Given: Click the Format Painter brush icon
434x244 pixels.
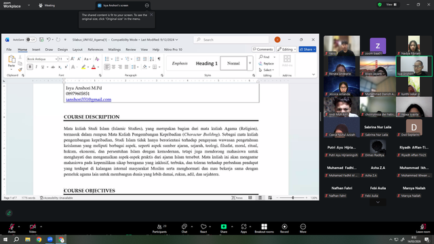Looking at the screenshot, I should (x=20, y=69).
